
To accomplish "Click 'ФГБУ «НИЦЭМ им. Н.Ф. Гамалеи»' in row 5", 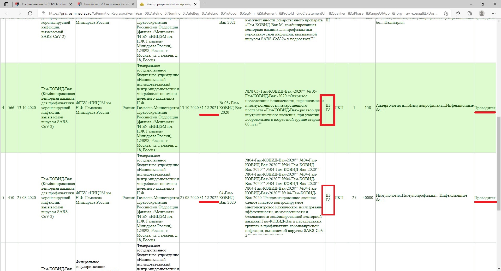I will (94, 198).
